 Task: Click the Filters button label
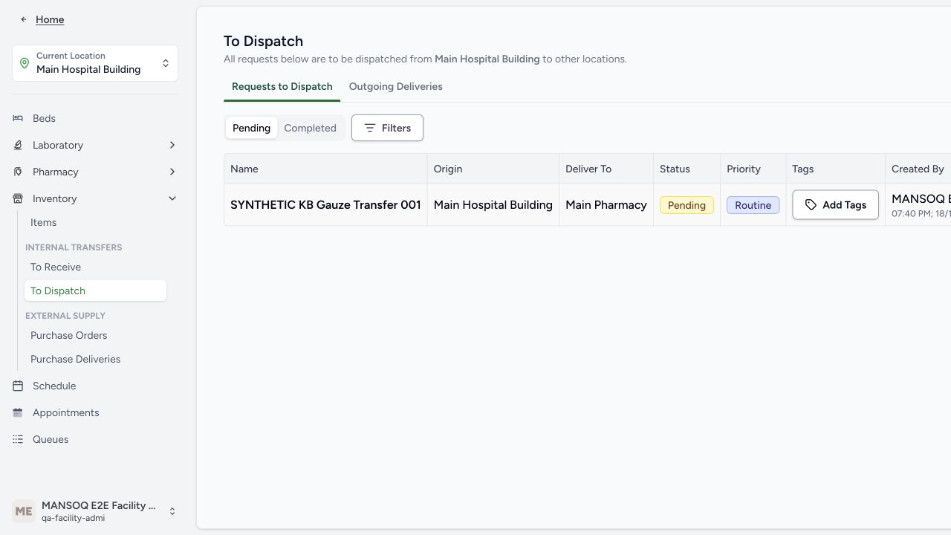(x=396, y=128)
